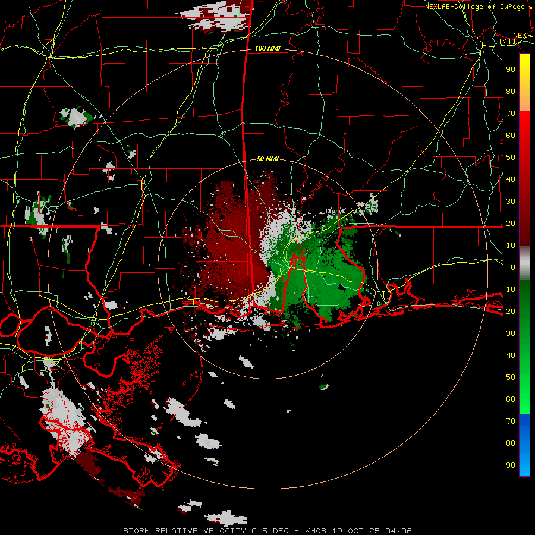Select the 30 value on velocity scale
Viewport: 535px width, 535px height.
click(511, 202)
